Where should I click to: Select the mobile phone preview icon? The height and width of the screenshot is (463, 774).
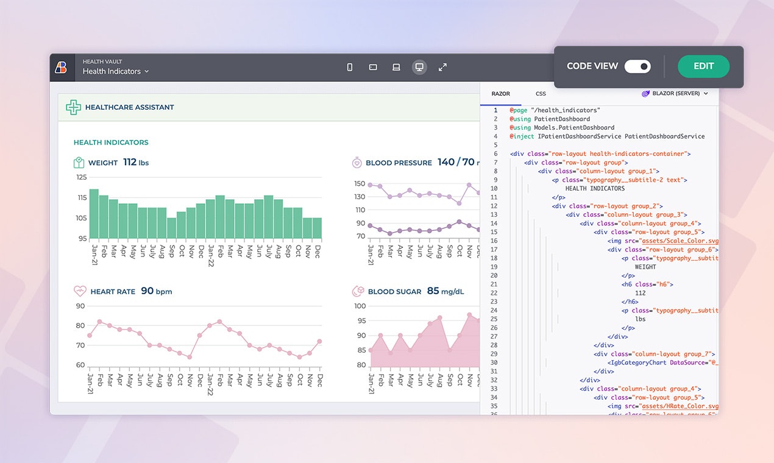[350, 68]
